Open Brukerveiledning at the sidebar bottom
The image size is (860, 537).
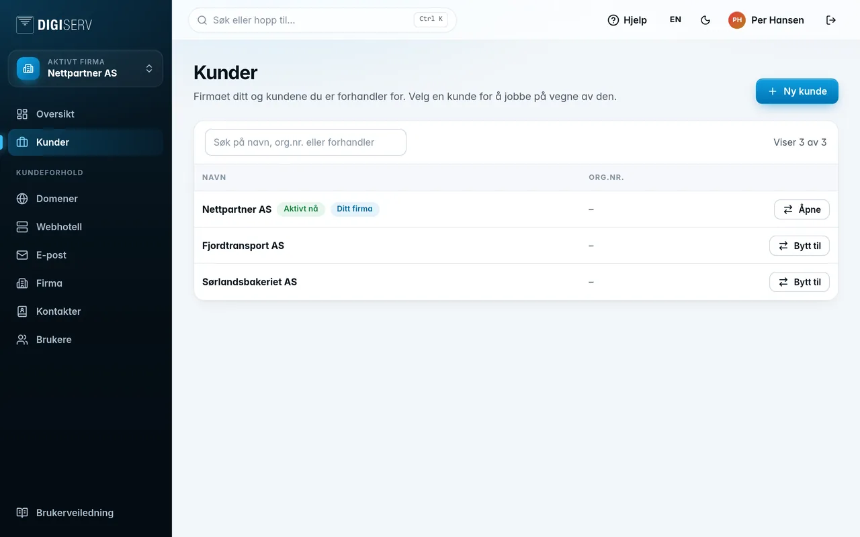pos(85,513)
